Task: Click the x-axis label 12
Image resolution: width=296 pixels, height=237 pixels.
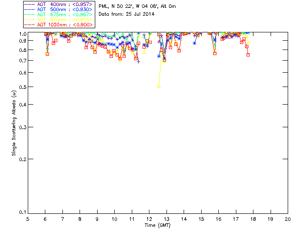Action: [x=149, y=219]
